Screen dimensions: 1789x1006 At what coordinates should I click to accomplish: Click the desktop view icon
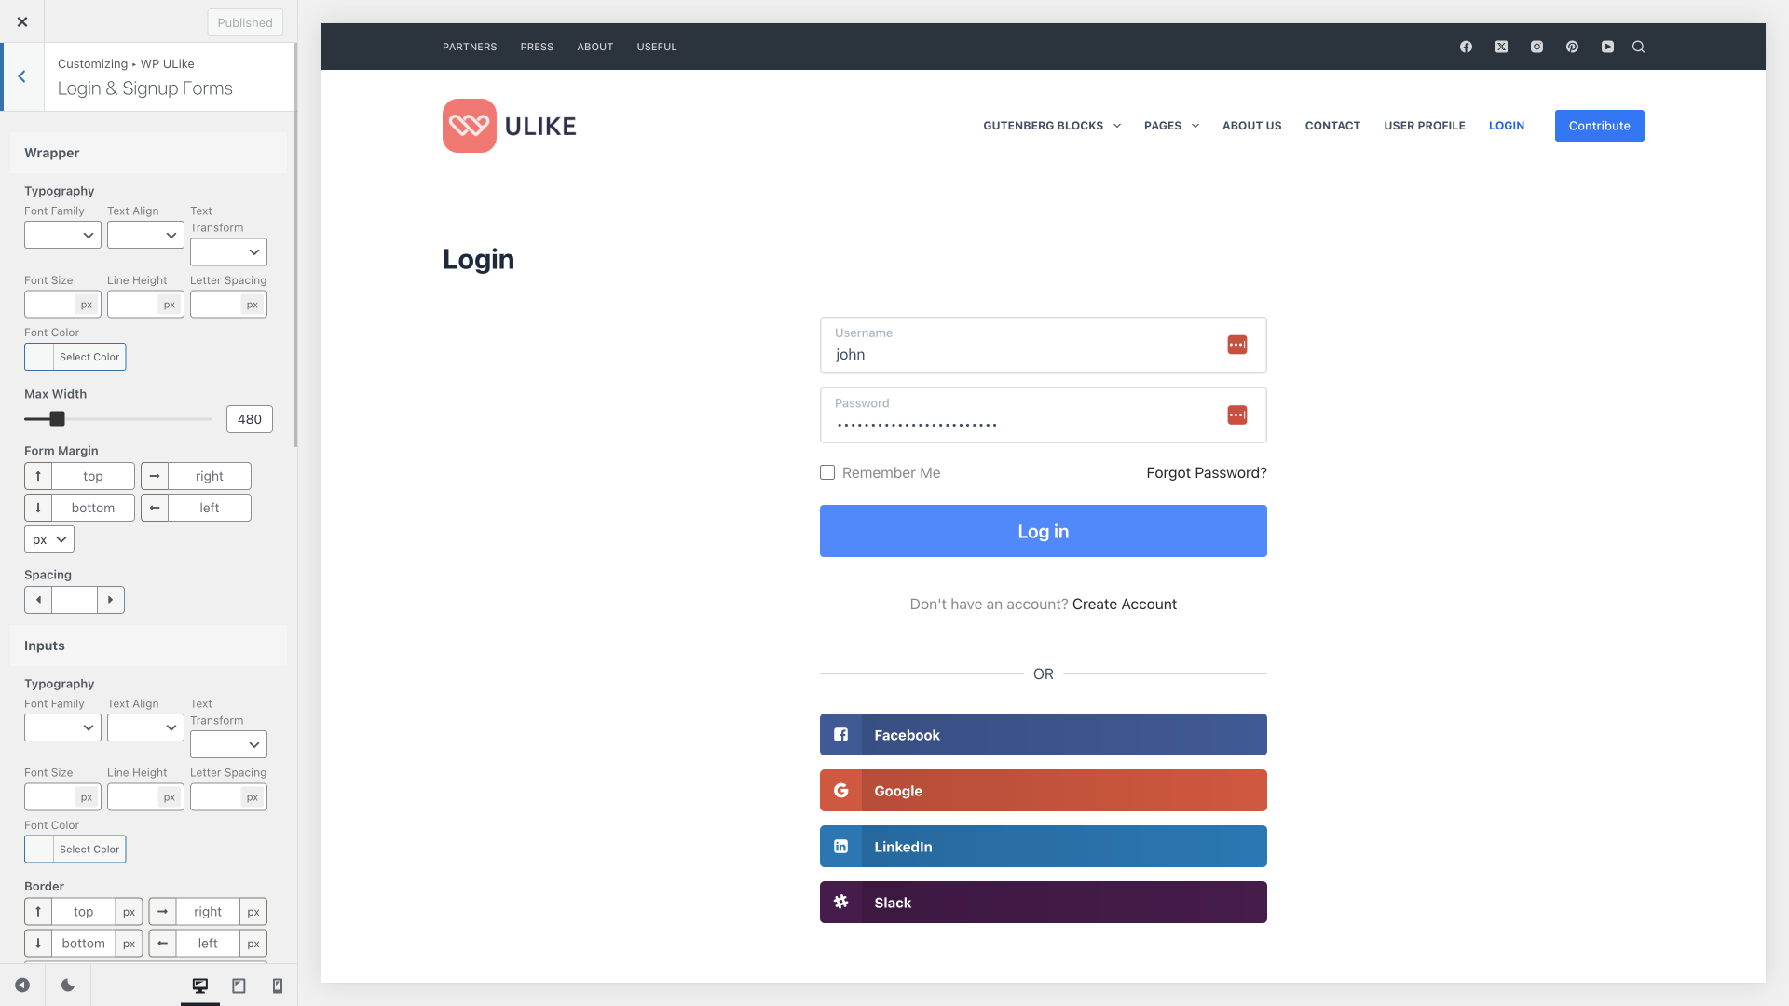[x=200, y=986]
